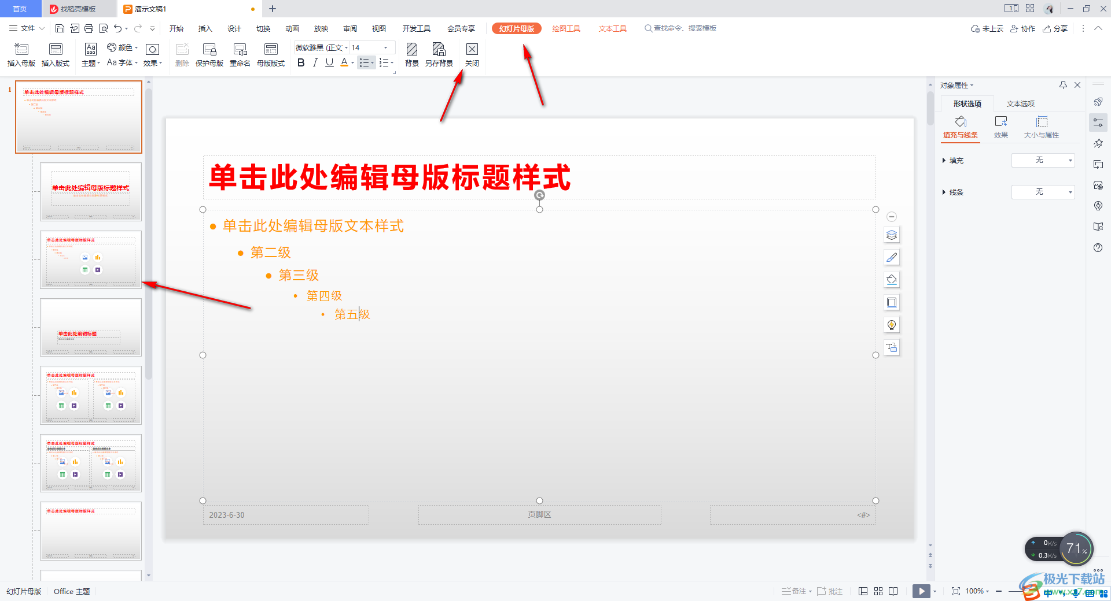The width and height of the screenshot is (1111, 601).
Task: Open Size & Properties (大小与属性) section
Action: (1042, 128)
